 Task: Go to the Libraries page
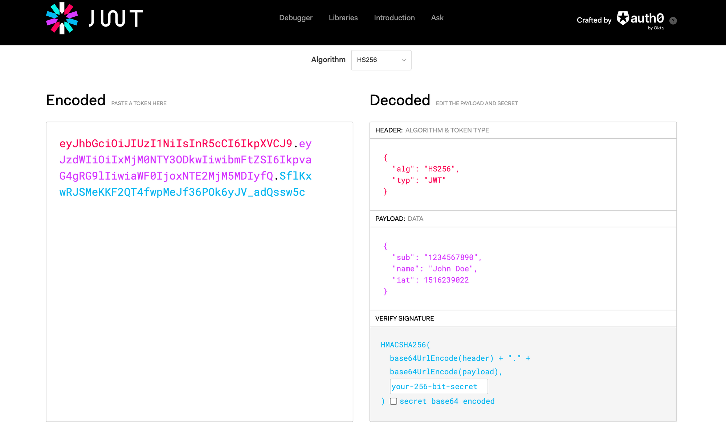pyautogui.click(x=343, y=18)
